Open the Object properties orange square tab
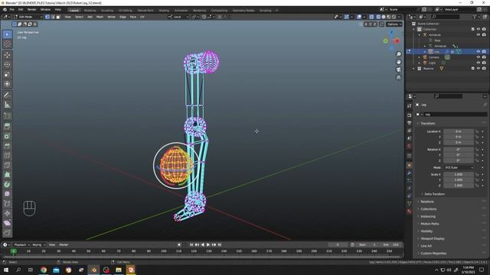The width and height of the screenshot is (490, 275). (410, 165)
